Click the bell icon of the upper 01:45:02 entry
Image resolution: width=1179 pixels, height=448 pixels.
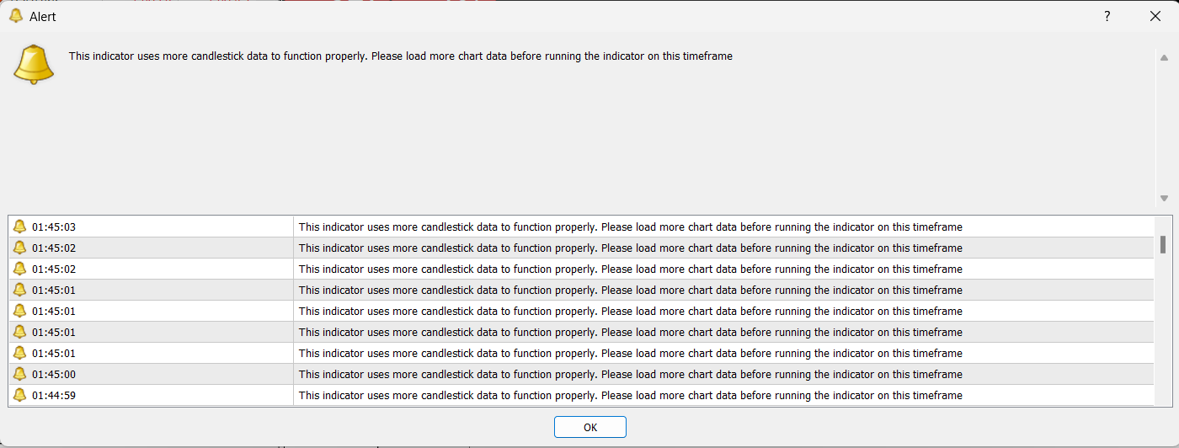click(20, 248)
